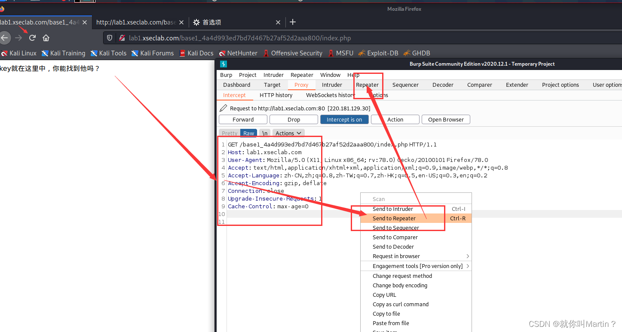Open the Repeater menu in menu bar
The height and width of the screenshot is (332, 622).
click(x=302, y=75)
